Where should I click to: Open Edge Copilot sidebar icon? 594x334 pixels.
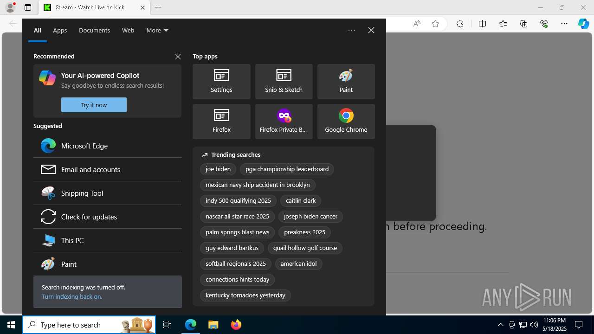point(583,24)
